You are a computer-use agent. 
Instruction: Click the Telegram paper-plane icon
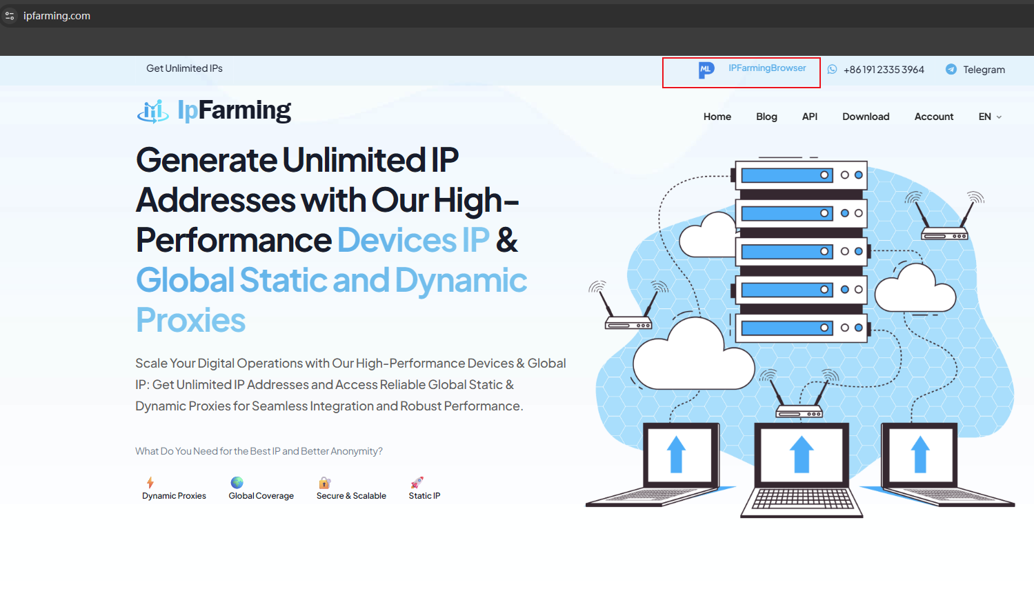pyautogui.click(x=951, y=69)
